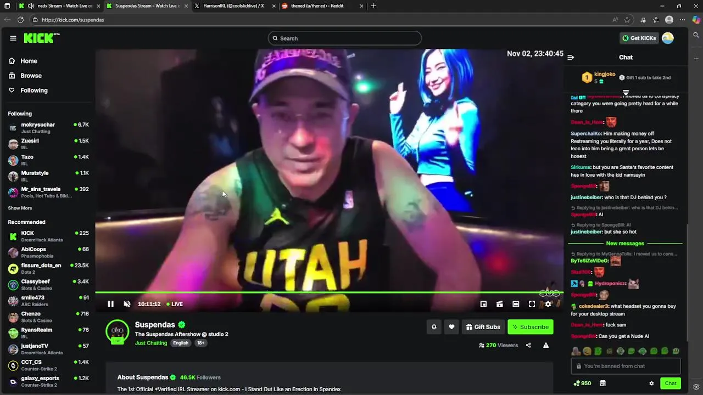Open smile473 recommended channel
The width and height of the screenshot is (703, 395).
point(48,301)
